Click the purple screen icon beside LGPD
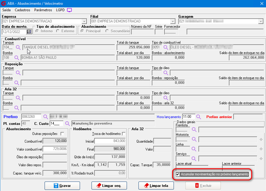The height and width of the screenshot is (191, 266). (69, 10)
